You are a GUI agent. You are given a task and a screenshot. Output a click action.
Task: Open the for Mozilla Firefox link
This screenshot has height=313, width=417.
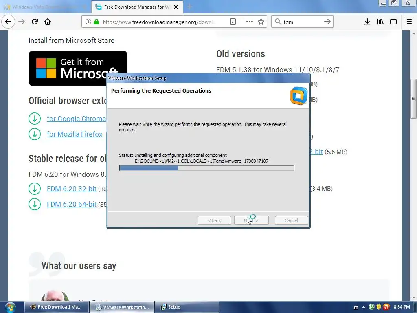click(x=75, y=134)
